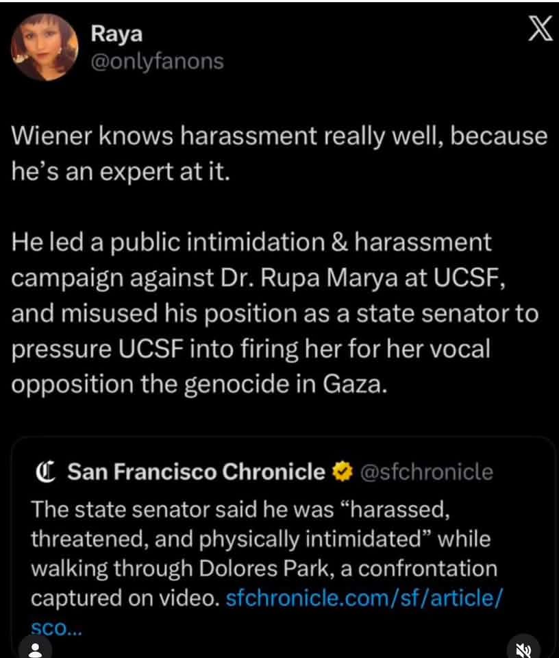Viewport: 559px width, 658px height.
Task: Open Raya's profile avatar photo
Action: (x=45, y=47)
